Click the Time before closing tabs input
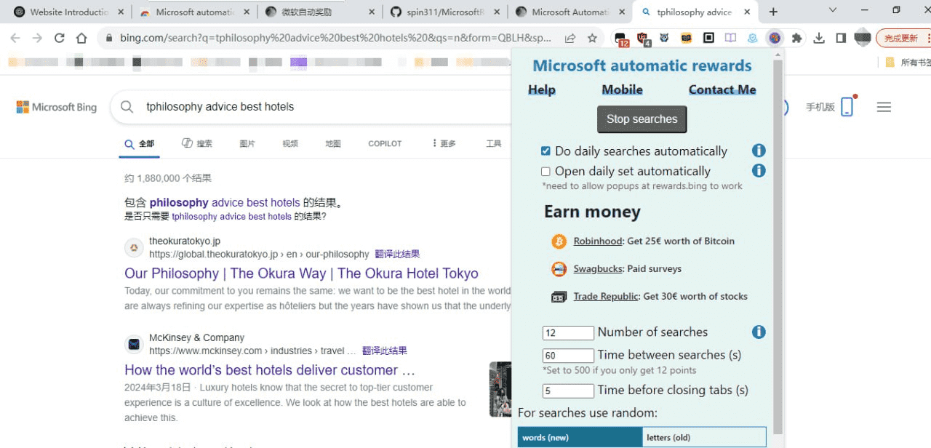The width and height of the screenshot is (931, 448). tap(568, 391)
